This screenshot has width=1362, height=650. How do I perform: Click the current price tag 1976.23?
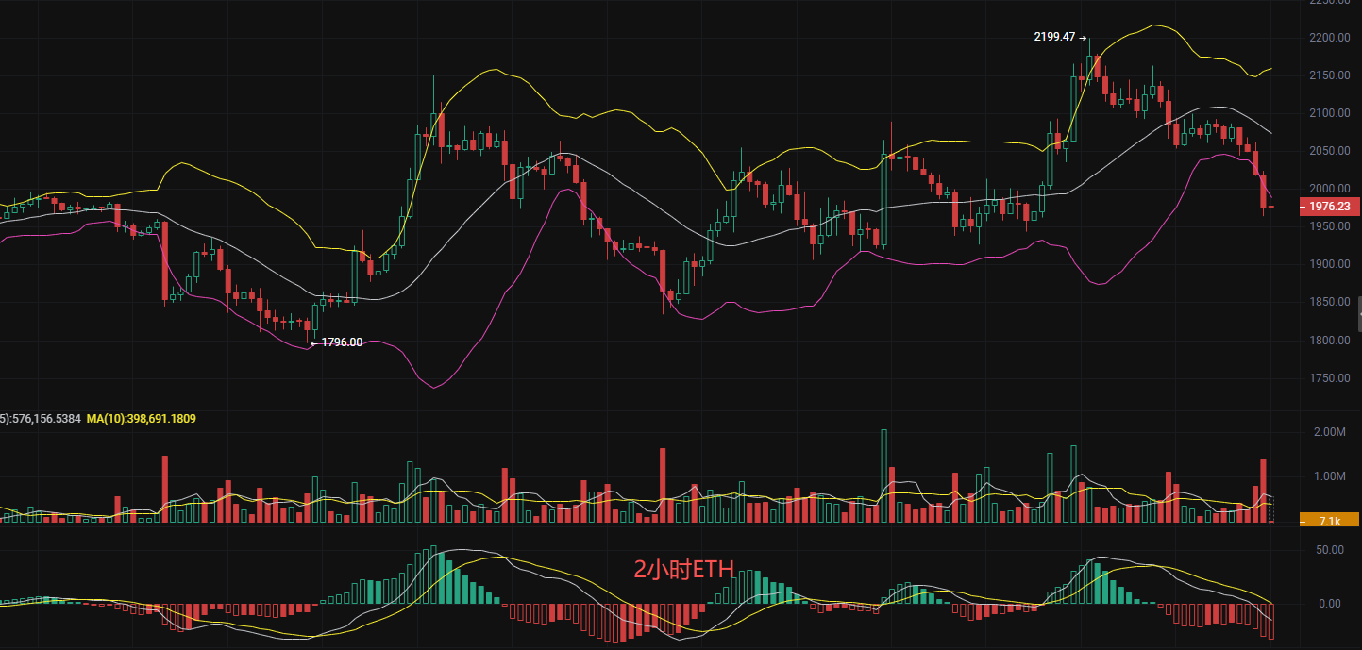tap(1330, 206)
